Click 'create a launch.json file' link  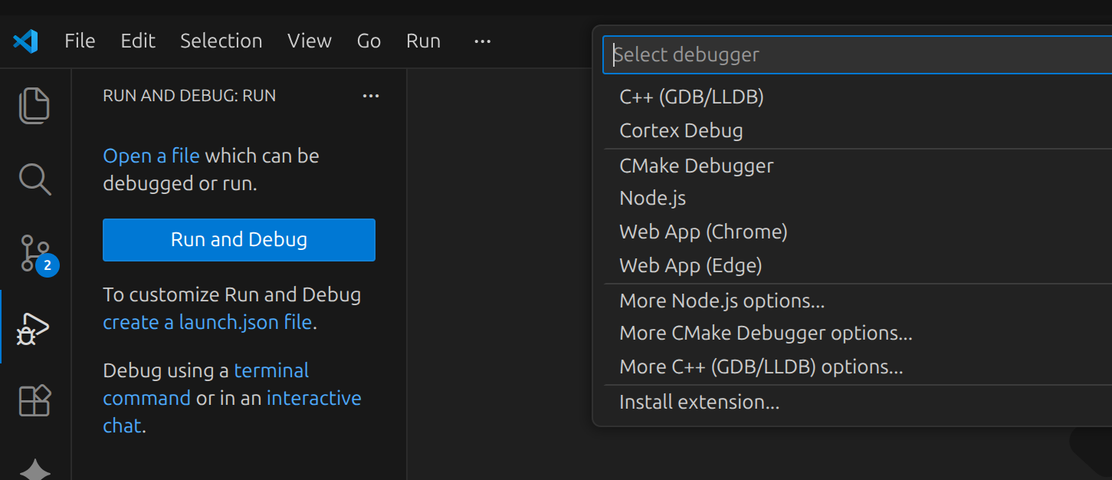pyautogui.click(x=207, y=322)
